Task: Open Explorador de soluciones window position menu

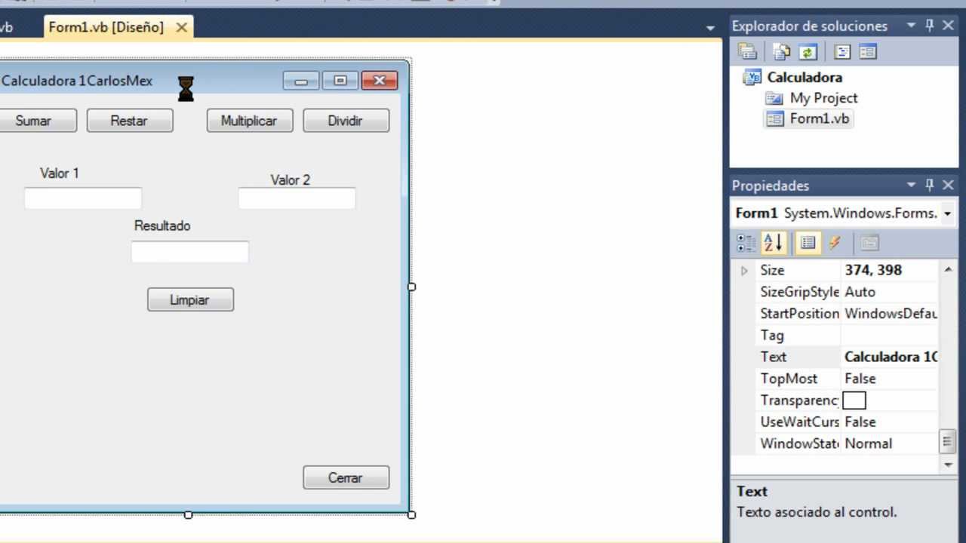Action: tap(911, 26)
